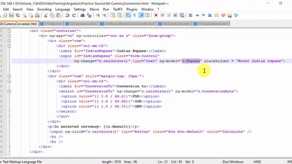Undo using the green arrow icon
This screenshot has width=292, height=164.
[68, 15]
